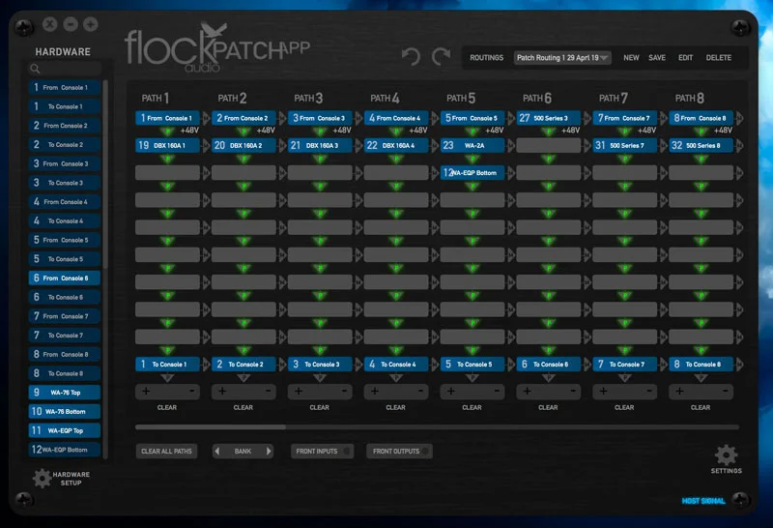Toggle +48V phantom power on Path 8
The height and width of the screenshot is (528, 773).
(723, 131)
